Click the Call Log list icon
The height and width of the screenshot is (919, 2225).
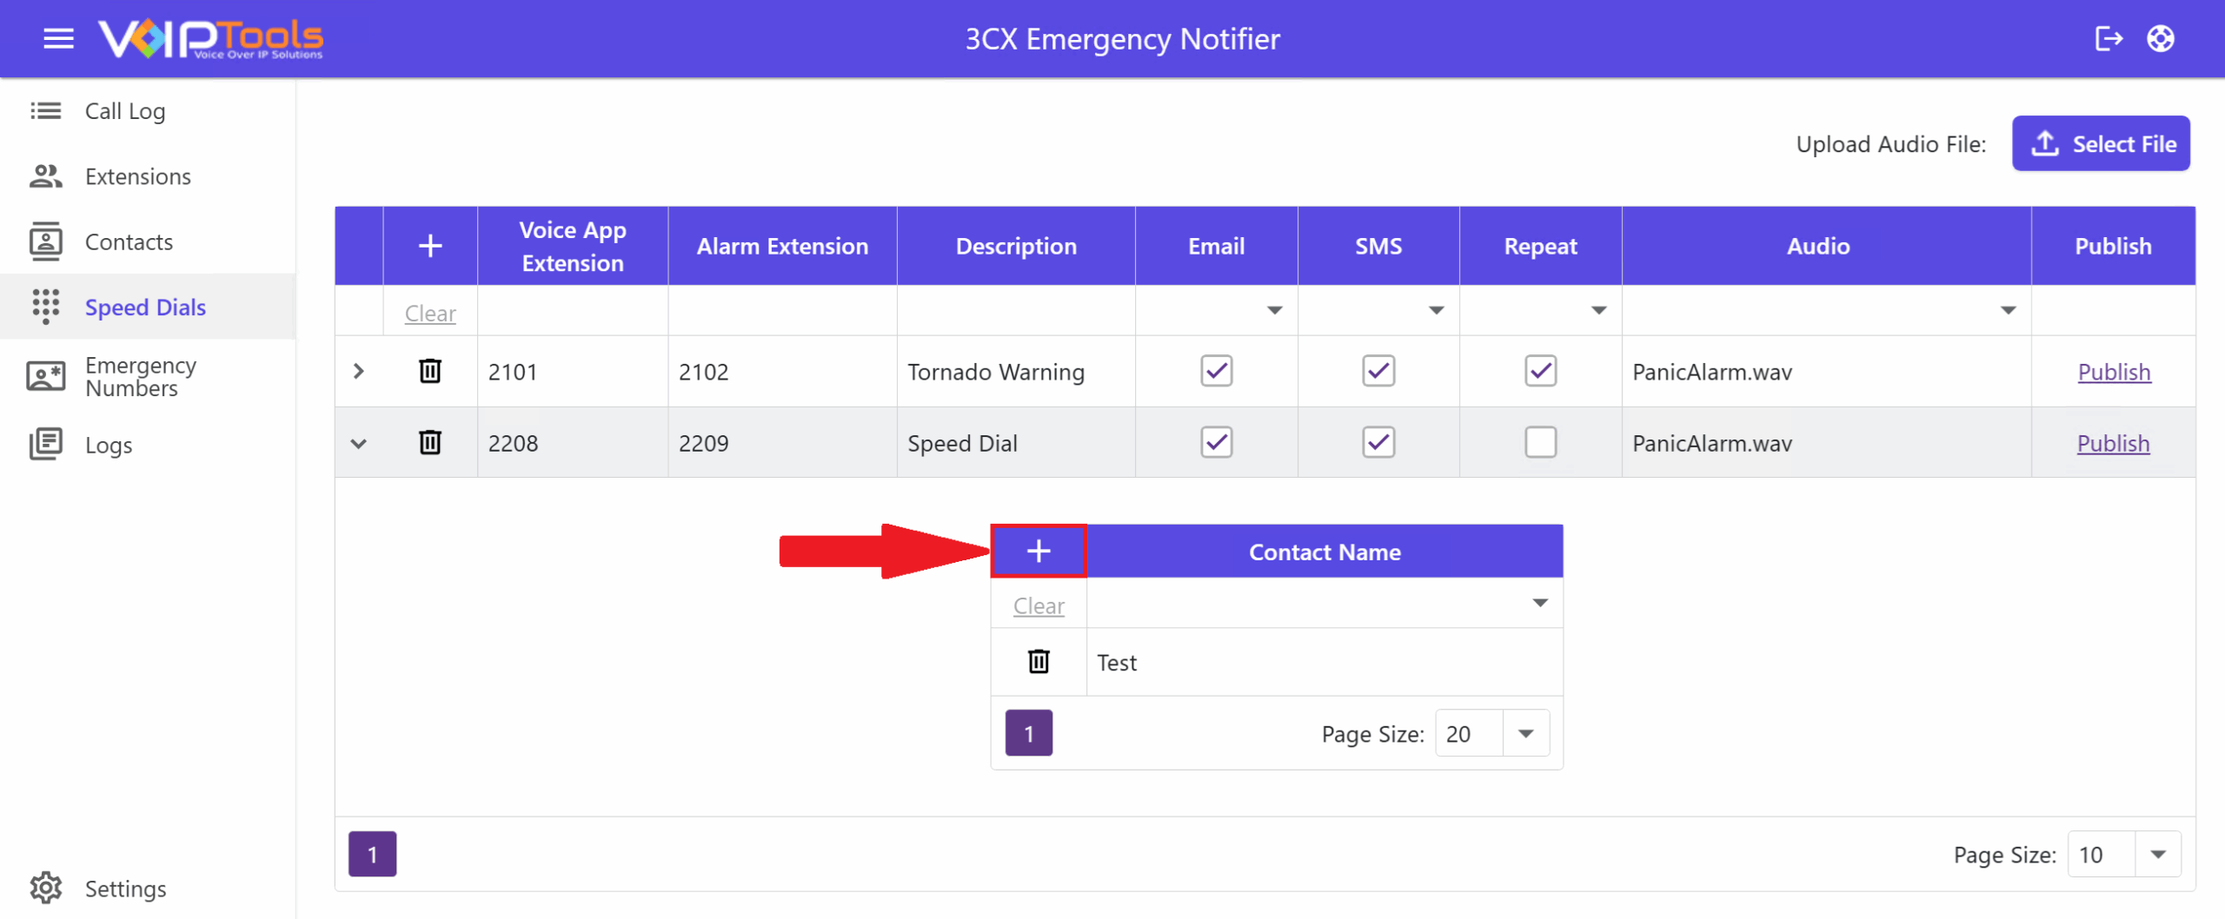click(x=45, y=110)
